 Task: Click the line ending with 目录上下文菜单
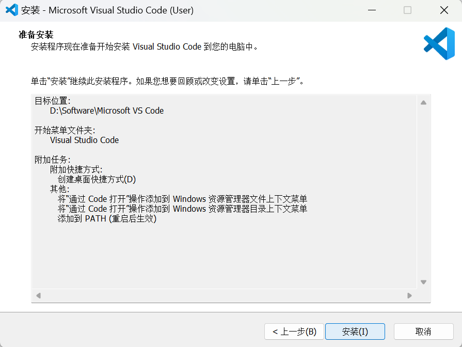[x=182, y=209]
